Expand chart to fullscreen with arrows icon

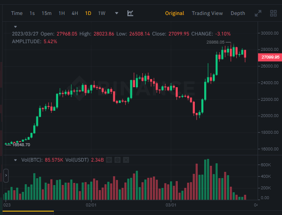click(x=258, y=13)
